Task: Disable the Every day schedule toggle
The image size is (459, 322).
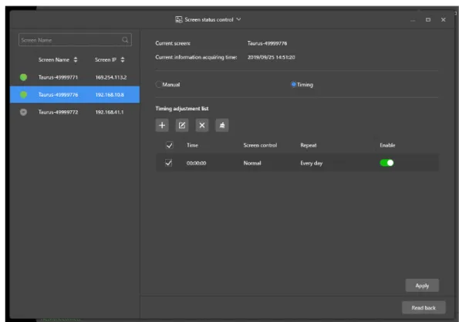Action: click(x=386, y=163)
